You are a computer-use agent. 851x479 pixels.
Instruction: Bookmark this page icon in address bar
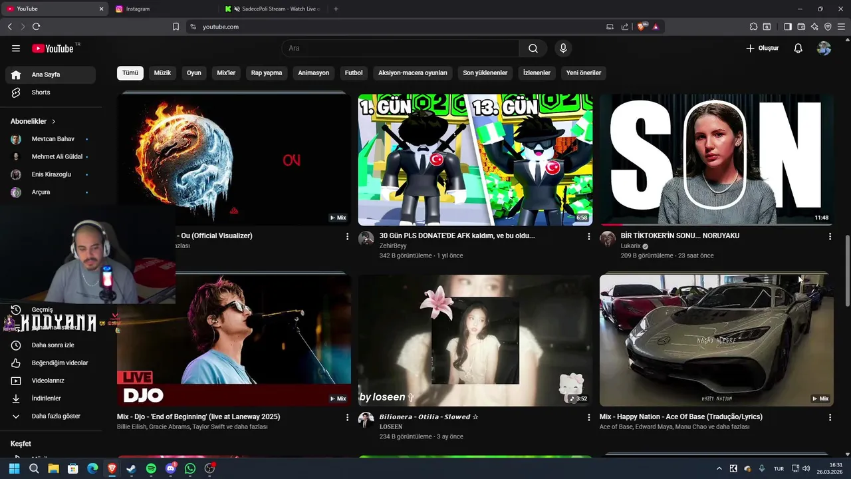[x=176, y=27]
